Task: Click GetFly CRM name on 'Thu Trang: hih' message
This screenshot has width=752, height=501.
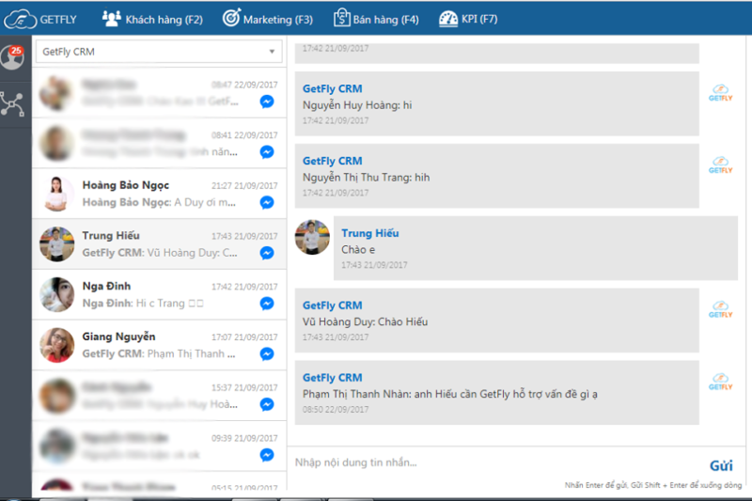Action: [333, 161]
